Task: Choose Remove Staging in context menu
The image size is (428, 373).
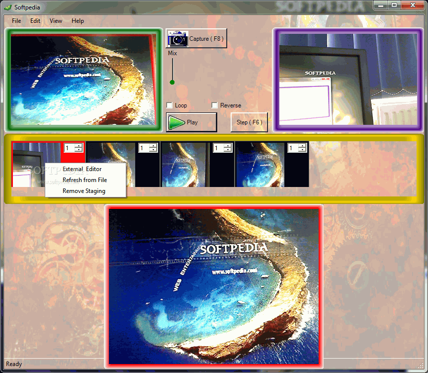Action: [x=86, y=191]
